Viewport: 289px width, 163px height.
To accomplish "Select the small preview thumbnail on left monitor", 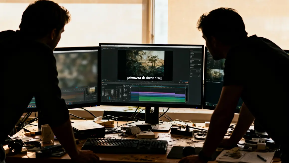I will click(x=91, y=91).
